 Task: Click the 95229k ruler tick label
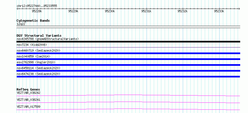coord(73,11)
